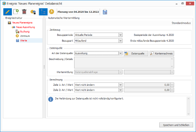196x132 pixels.
Task: Click the Zeile 1 value field showing 0,00
Action: [x=147, y=85]
